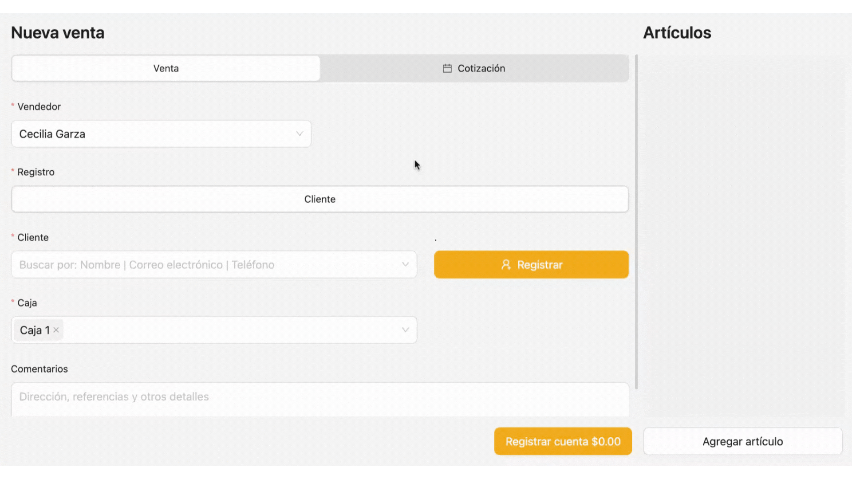Click the Nueva venta heading
Viewport: 852px width, 479px height.
point(58,33)
